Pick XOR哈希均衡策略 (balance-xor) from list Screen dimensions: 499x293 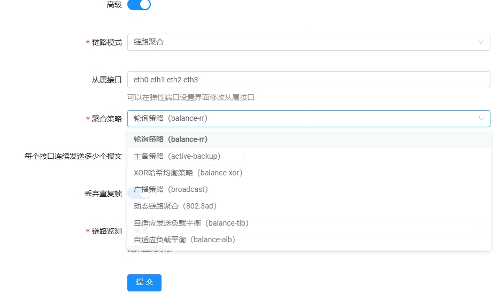click(188, 173)
